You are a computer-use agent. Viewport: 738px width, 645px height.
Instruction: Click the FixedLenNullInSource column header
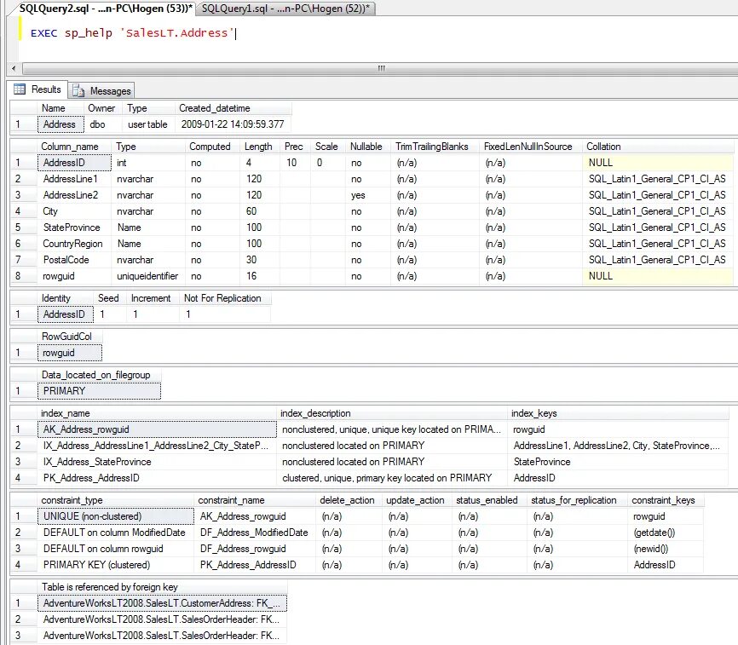tap(530, 147)
